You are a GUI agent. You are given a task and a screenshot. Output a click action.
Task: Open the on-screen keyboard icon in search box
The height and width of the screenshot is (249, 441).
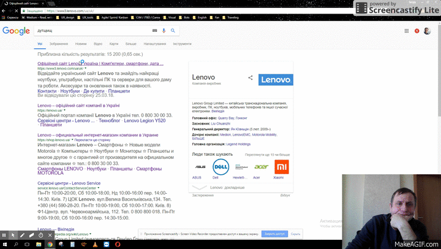click(x=154, y=30)
